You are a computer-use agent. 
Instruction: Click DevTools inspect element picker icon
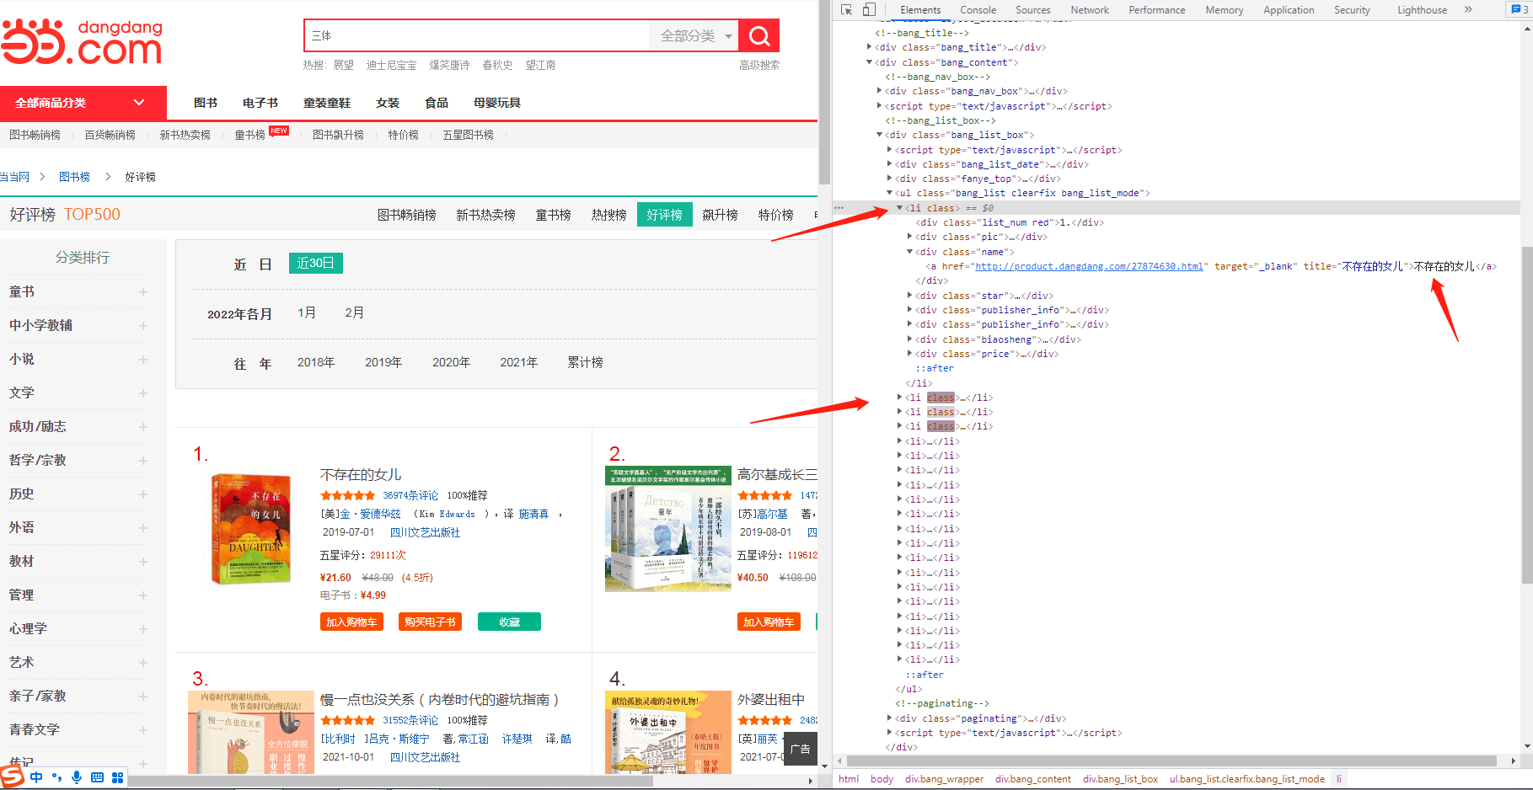846,10
